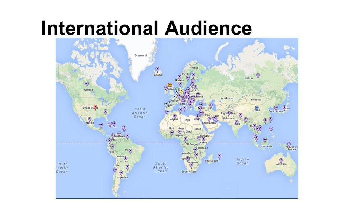357x201 pixels.
Task: Click the Sweden label
Action: point(186,74)
